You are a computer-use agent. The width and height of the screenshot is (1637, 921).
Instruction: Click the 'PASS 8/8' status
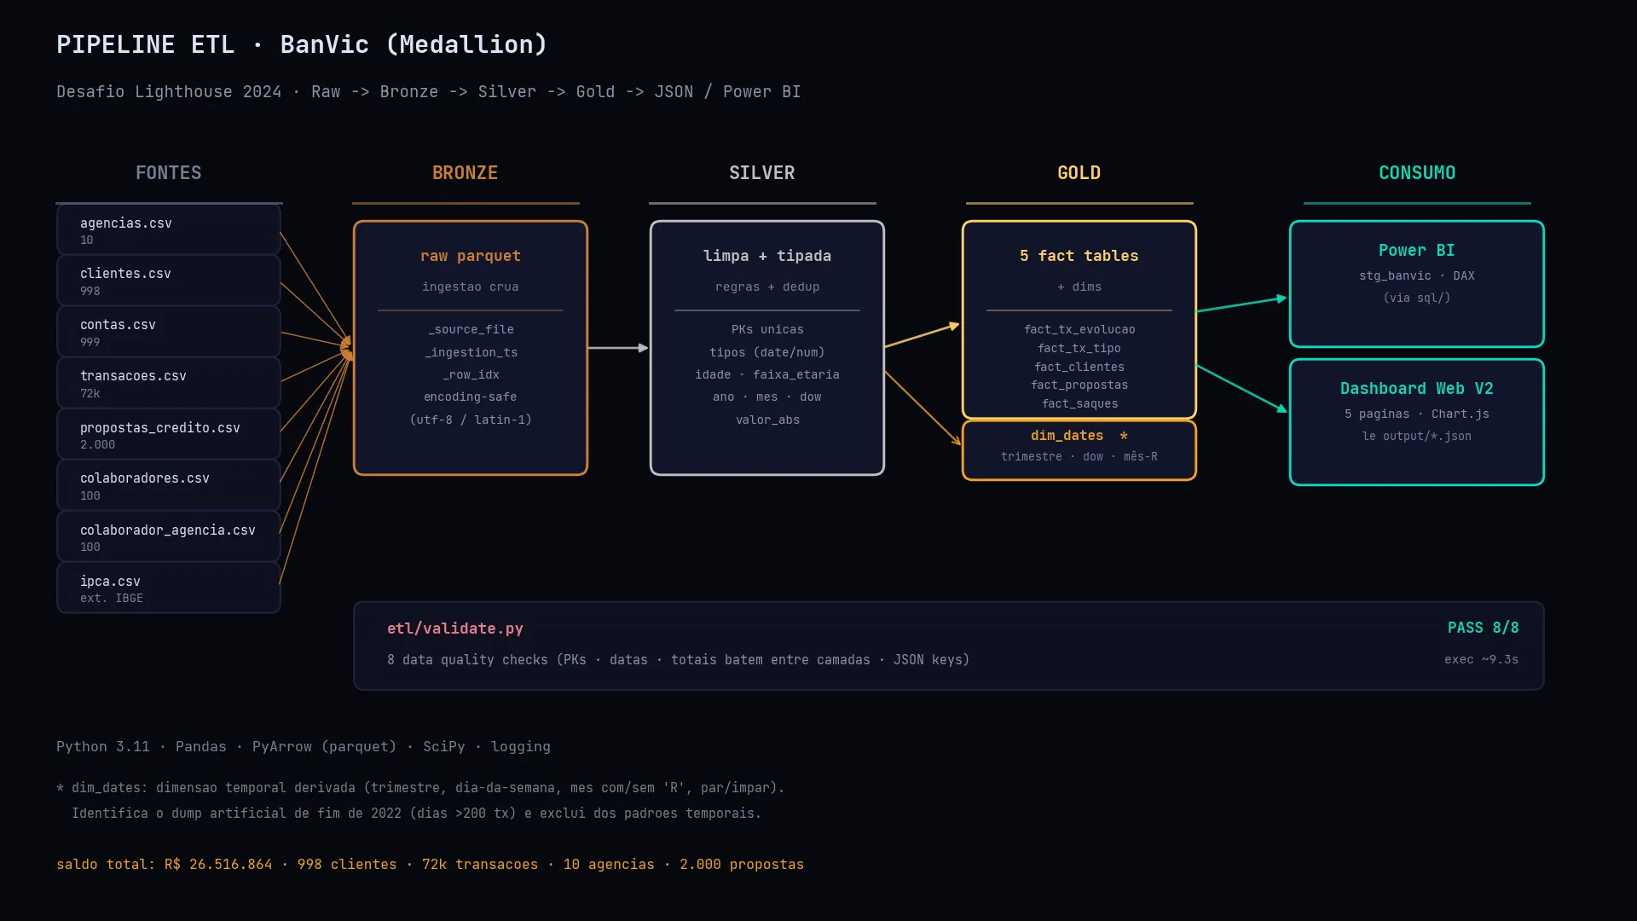[x=1484, y=628]
